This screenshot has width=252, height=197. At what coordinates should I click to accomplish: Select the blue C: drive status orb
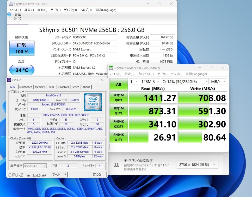coord(9,15)
